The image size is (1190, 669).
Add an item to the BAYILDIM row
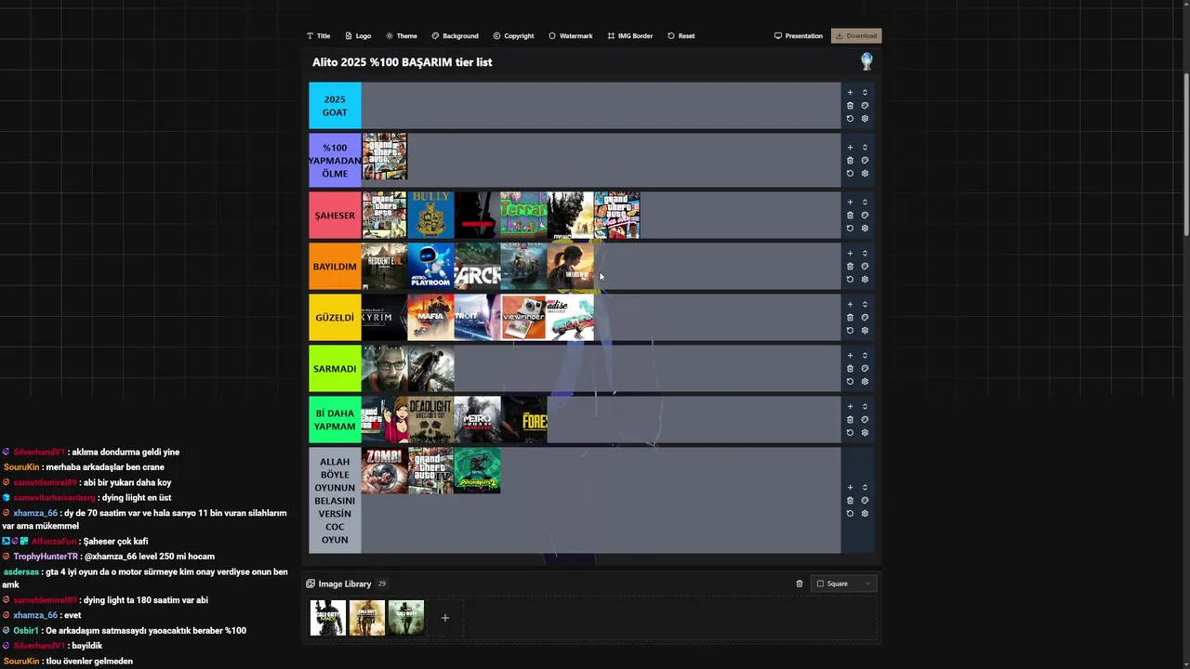coord(850,254)
